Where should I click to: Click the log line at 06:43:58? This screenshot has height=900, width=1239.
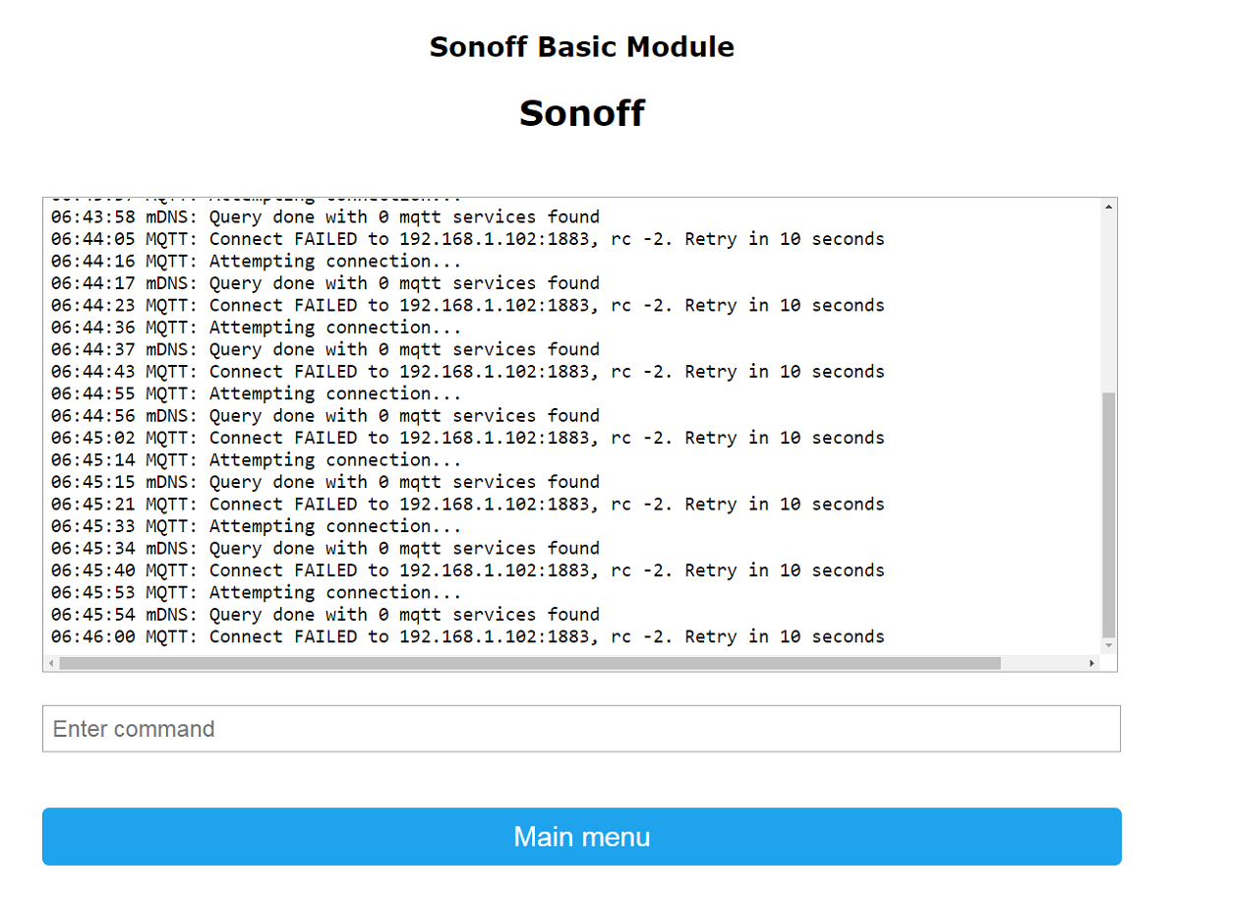[x=325, y=216]
